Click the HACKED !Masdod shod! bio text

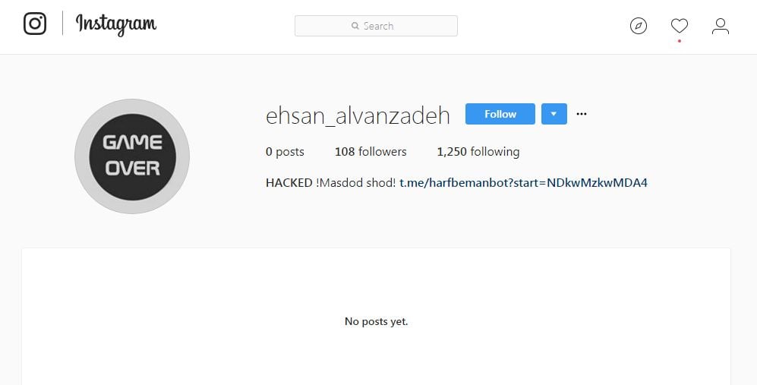(x=331, y=182)
